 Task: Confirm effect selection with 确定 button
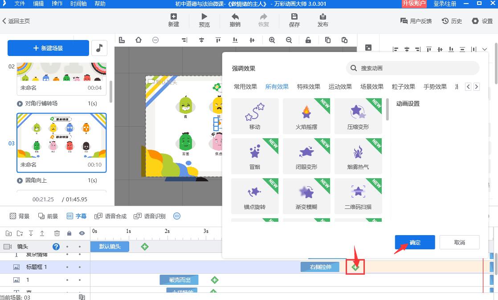coord(414,242)
